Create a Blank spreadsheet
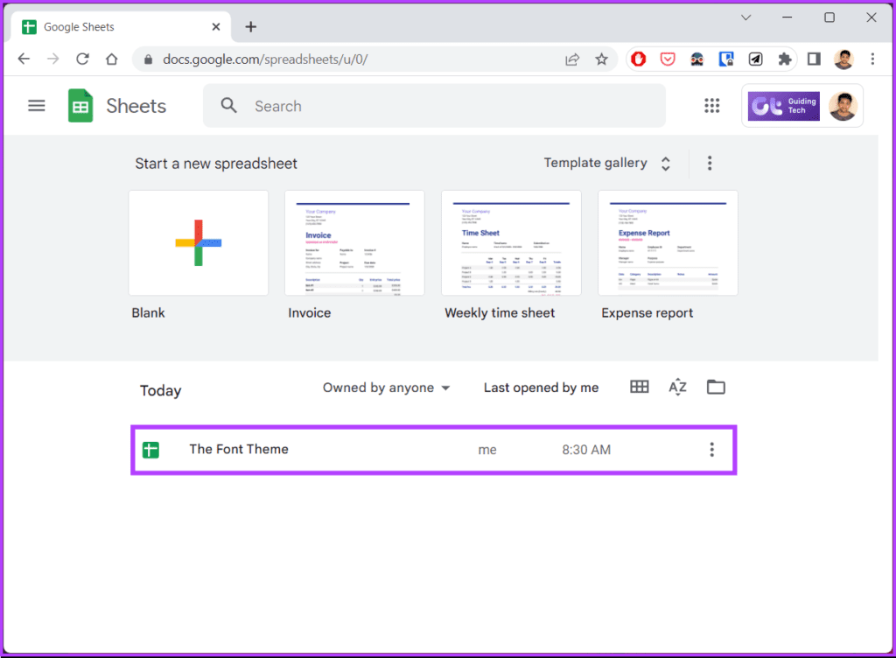The height and width of the screenshot is (658, 896). point(199,242)
